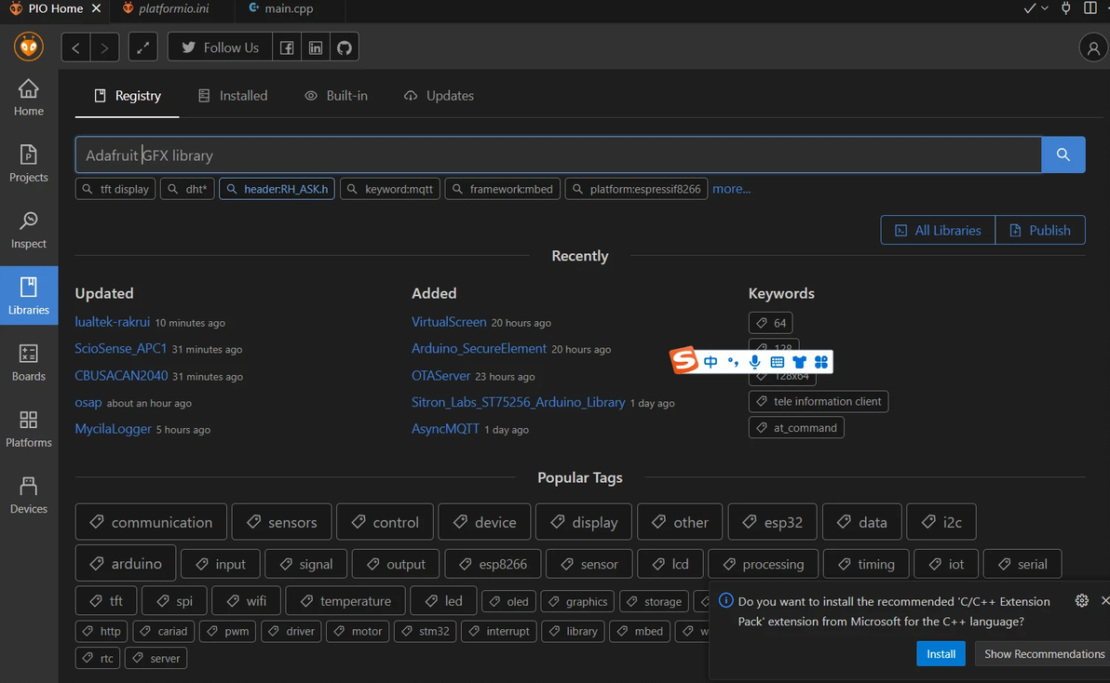Image resolution: width=1110 pixels, height=683 pixels.
Task: Click the split editor icon
Action: click(1090, 8)
